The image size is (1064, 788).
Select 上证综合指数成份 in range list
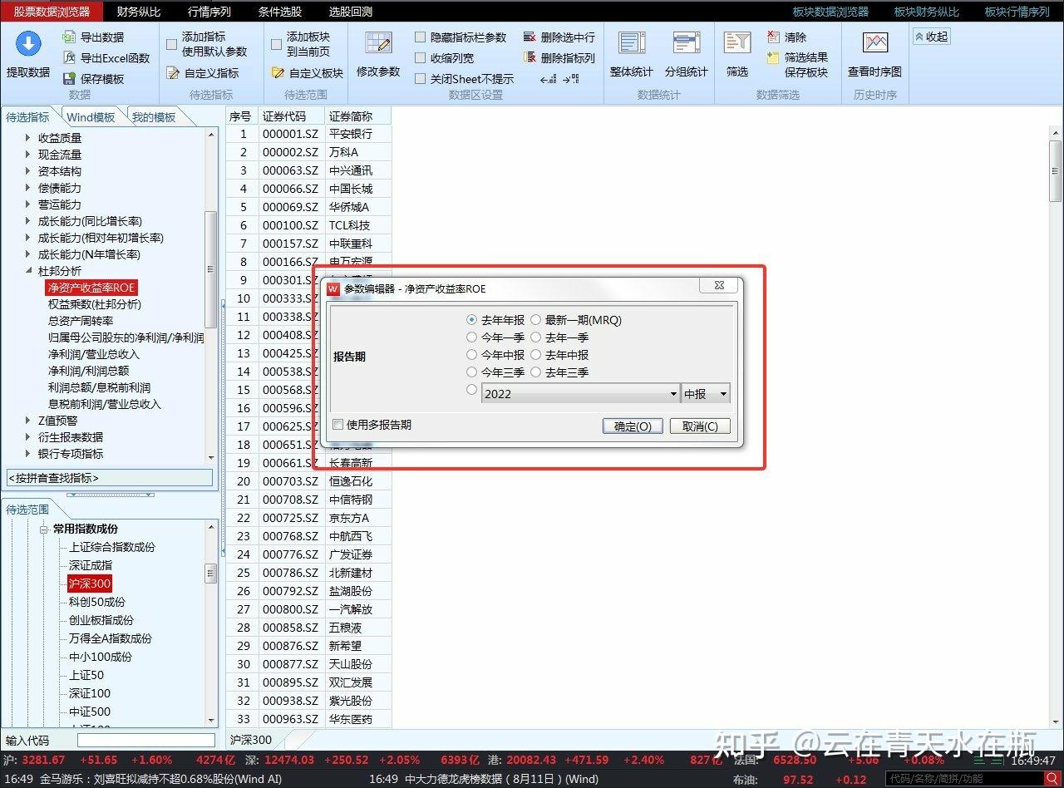coord(111,547)
